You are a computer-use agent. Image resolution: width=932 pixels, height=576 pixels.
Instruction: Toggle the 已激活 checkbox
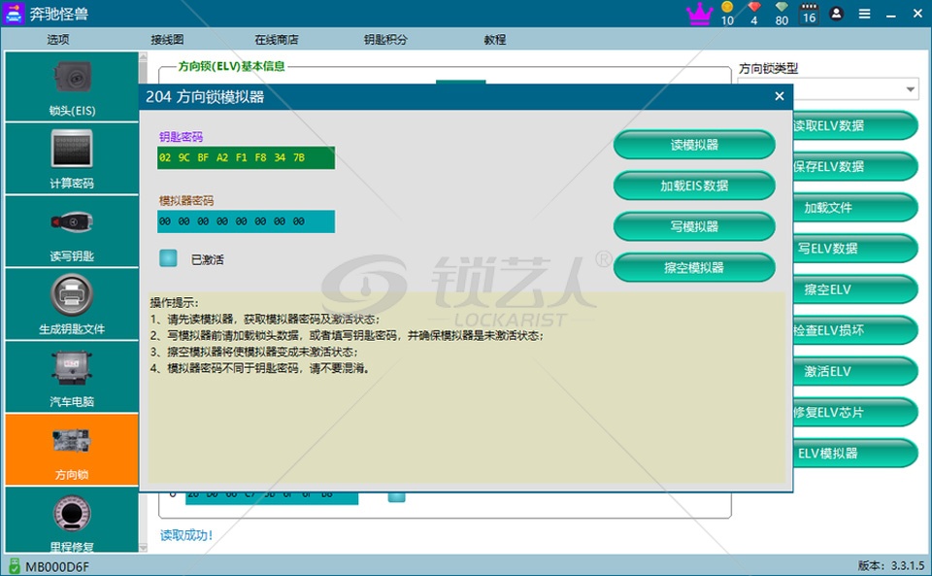tap(168, 258)
